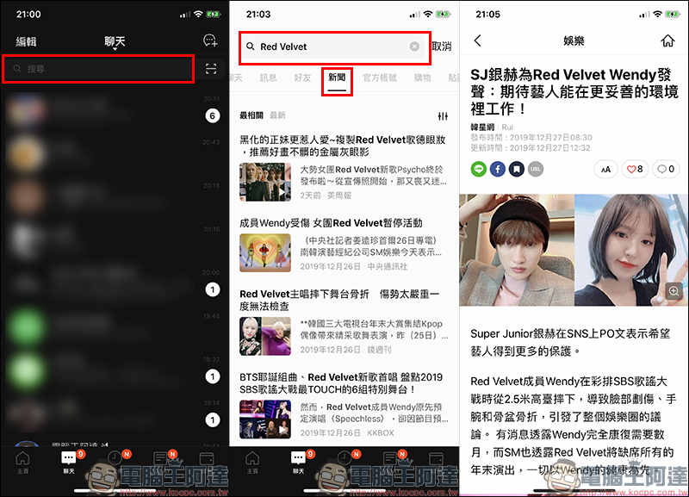Open the 搜尋 search field in chat list

point(98,69)
